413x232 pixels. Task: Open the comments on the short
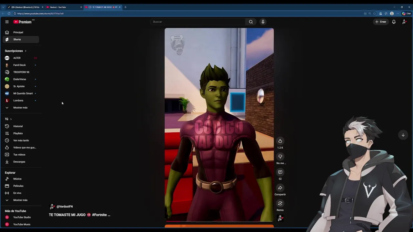[x=280, y=172]
